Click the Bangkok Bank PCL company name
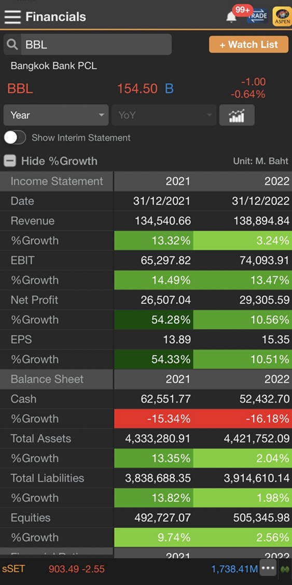Image resolution: width=292 pixels, height=585 pixels. (x=54, y=66)
